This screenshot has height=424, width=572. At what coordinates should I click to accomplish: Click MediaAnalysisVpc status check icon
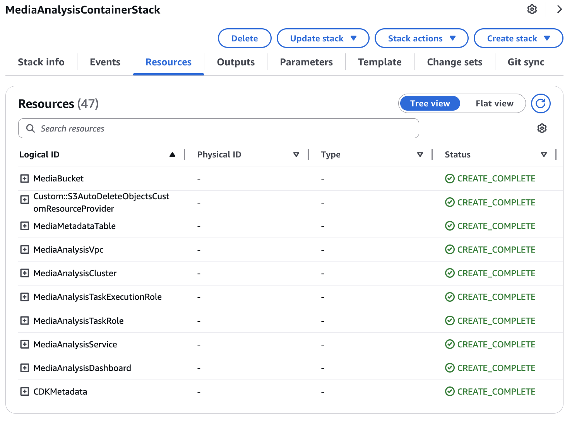(x=450, y=250)
